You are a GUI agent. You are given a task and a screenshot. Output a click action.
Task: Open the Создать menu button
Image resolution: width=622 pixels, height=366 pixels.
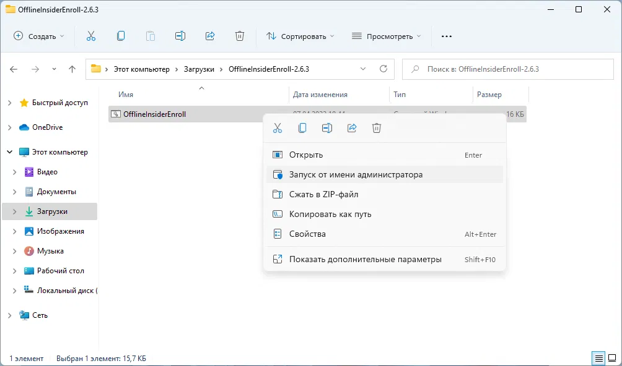pos(38,36)
